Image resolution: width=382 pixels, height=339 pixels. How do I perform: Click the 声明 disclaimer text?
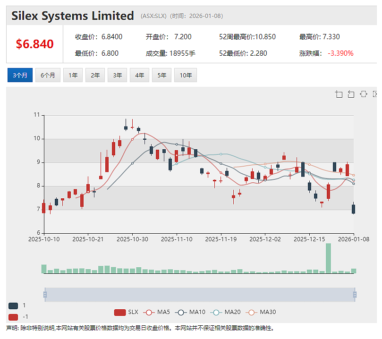coord(140,328)
